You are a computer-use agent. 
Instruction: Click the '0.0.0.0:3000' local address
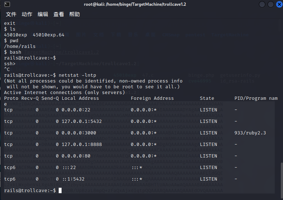pyautogui.click(x=79, y=133)
